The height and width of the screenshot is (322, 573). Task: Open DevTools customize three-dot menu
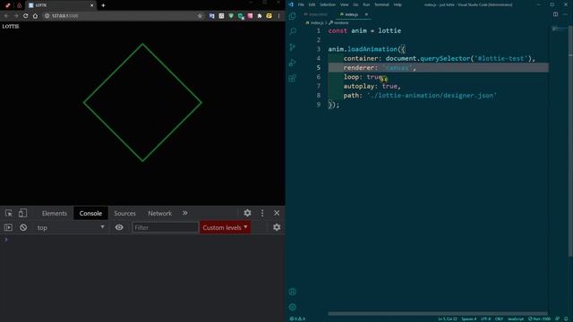262,213
